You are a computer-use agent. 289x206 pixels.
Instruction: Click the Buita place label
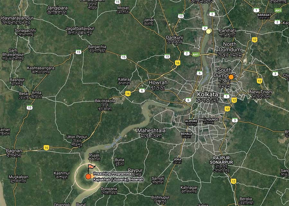119,162
